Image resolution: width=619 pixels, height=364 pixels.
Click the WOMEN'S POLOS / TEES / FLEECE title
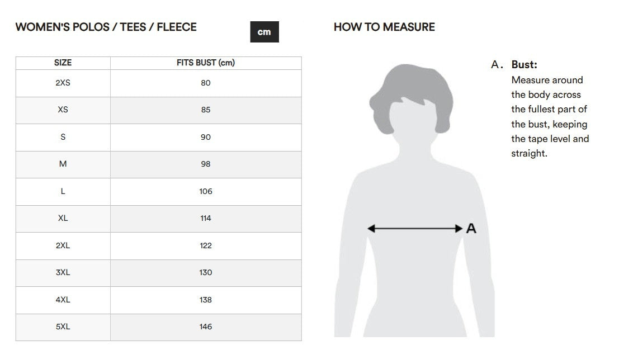(106, 27)
